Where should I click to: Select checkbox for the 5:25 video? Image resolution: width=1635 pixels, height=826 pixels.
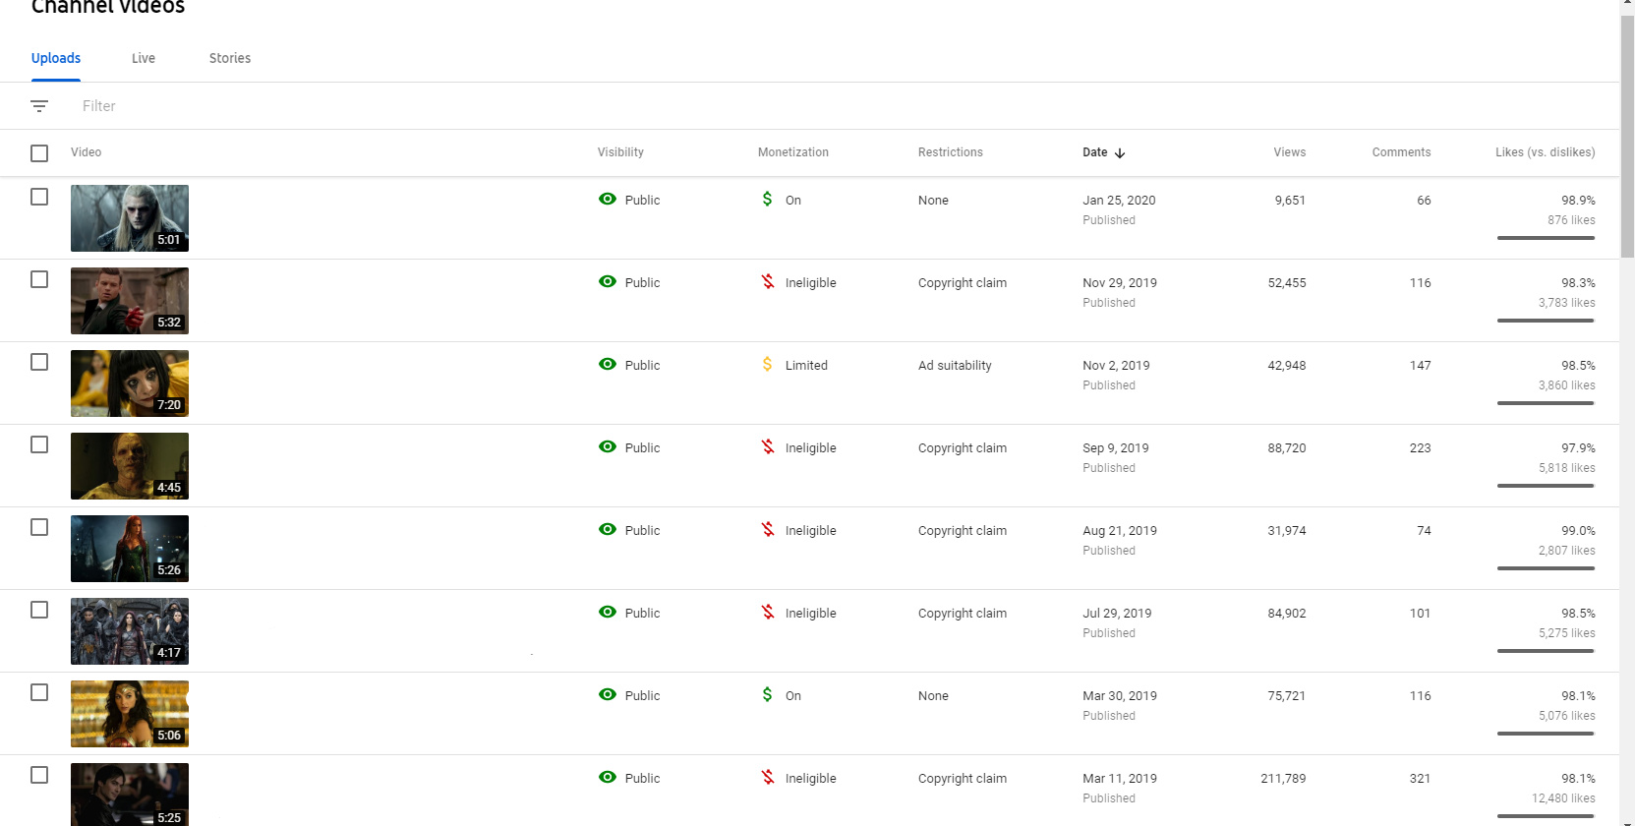(39, 775)
